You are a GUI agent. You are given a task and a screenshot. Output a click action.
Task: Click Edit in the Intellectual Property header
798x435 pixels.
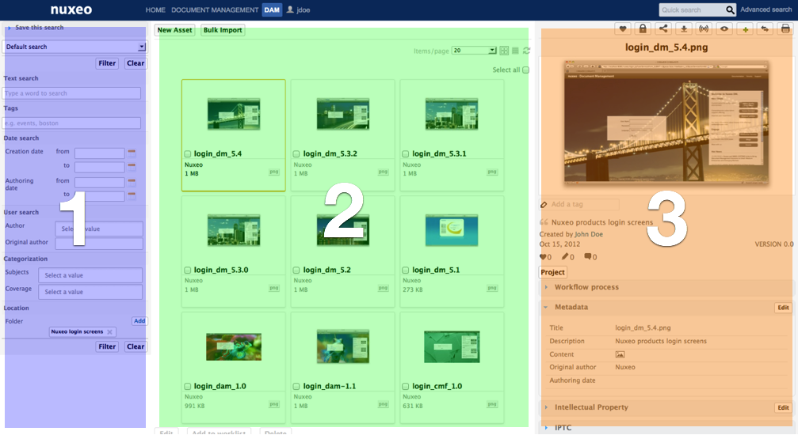tap(783, 407)
